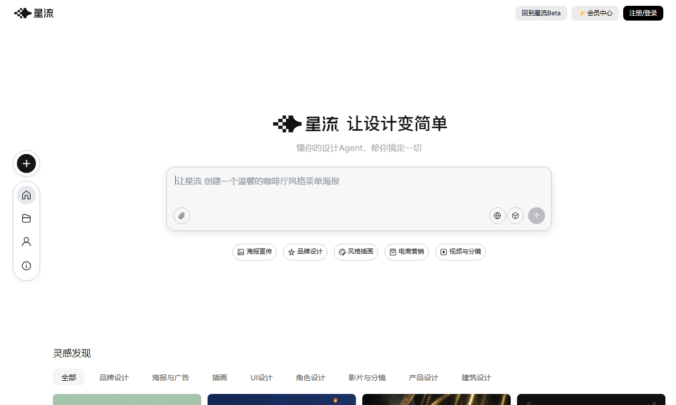Click 注册/登录 button
Image resolution: width=676 pixels, height=405 pixels.
tap(643, 13)
